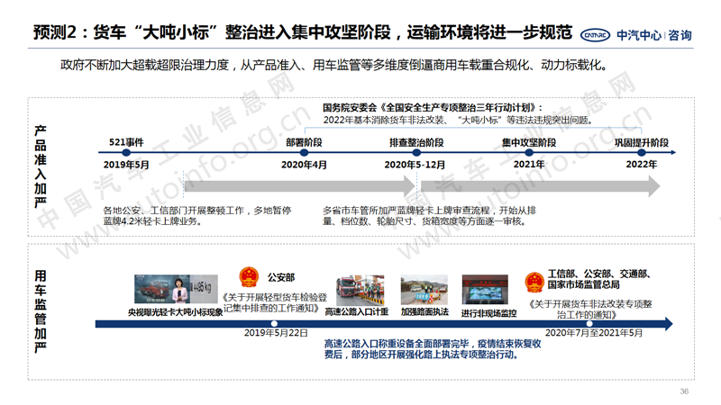Click the notice 关于开展轻型货车检验登记集中排查
Image resolution: width=721 pixels, height=405 pixels.
pos(275,303)
